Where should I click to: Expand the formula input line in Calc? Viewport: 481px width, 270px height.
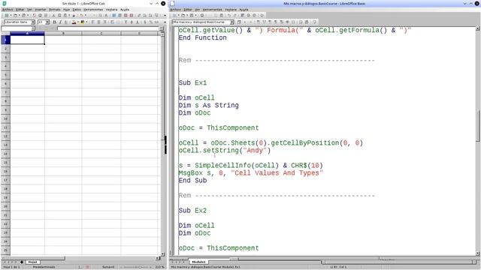point(161,28)
